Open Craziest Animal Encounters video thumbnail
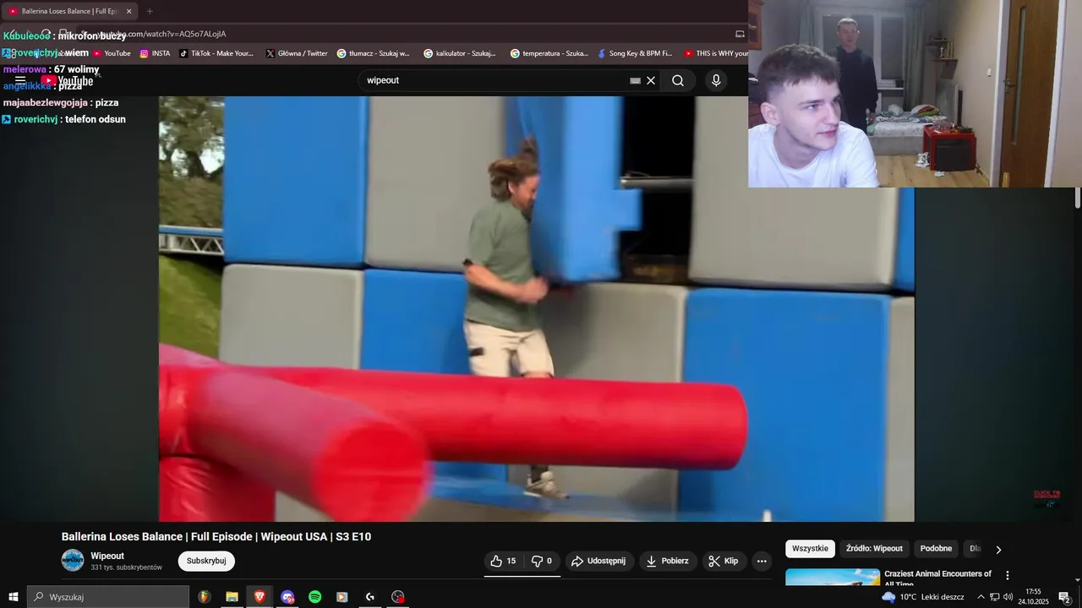 coord(833,578)
